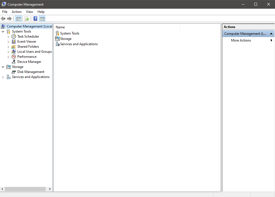
Task: Select Services and Applications text in center list
Action: pyautogui.click(x=79, y=44)
